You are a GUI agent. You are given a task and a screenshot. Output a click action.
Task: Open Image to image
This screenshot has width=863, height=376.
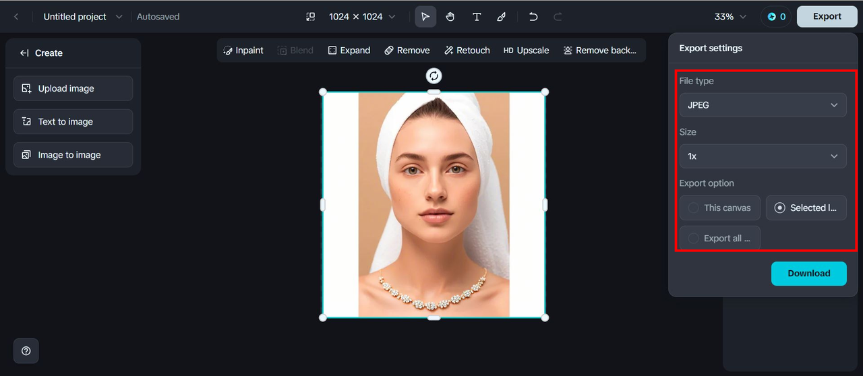(73, 155)
